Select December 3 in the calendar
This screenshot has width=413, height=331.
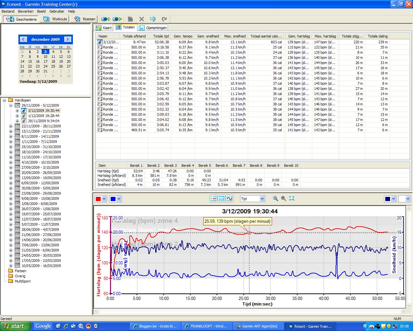45,52
